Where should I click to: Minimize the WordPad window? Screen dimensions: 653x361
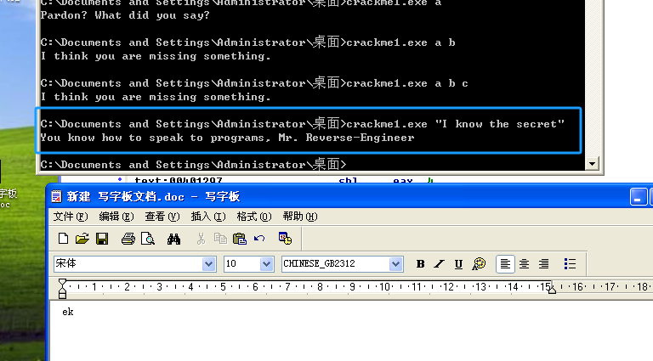(x=638, y=197)
